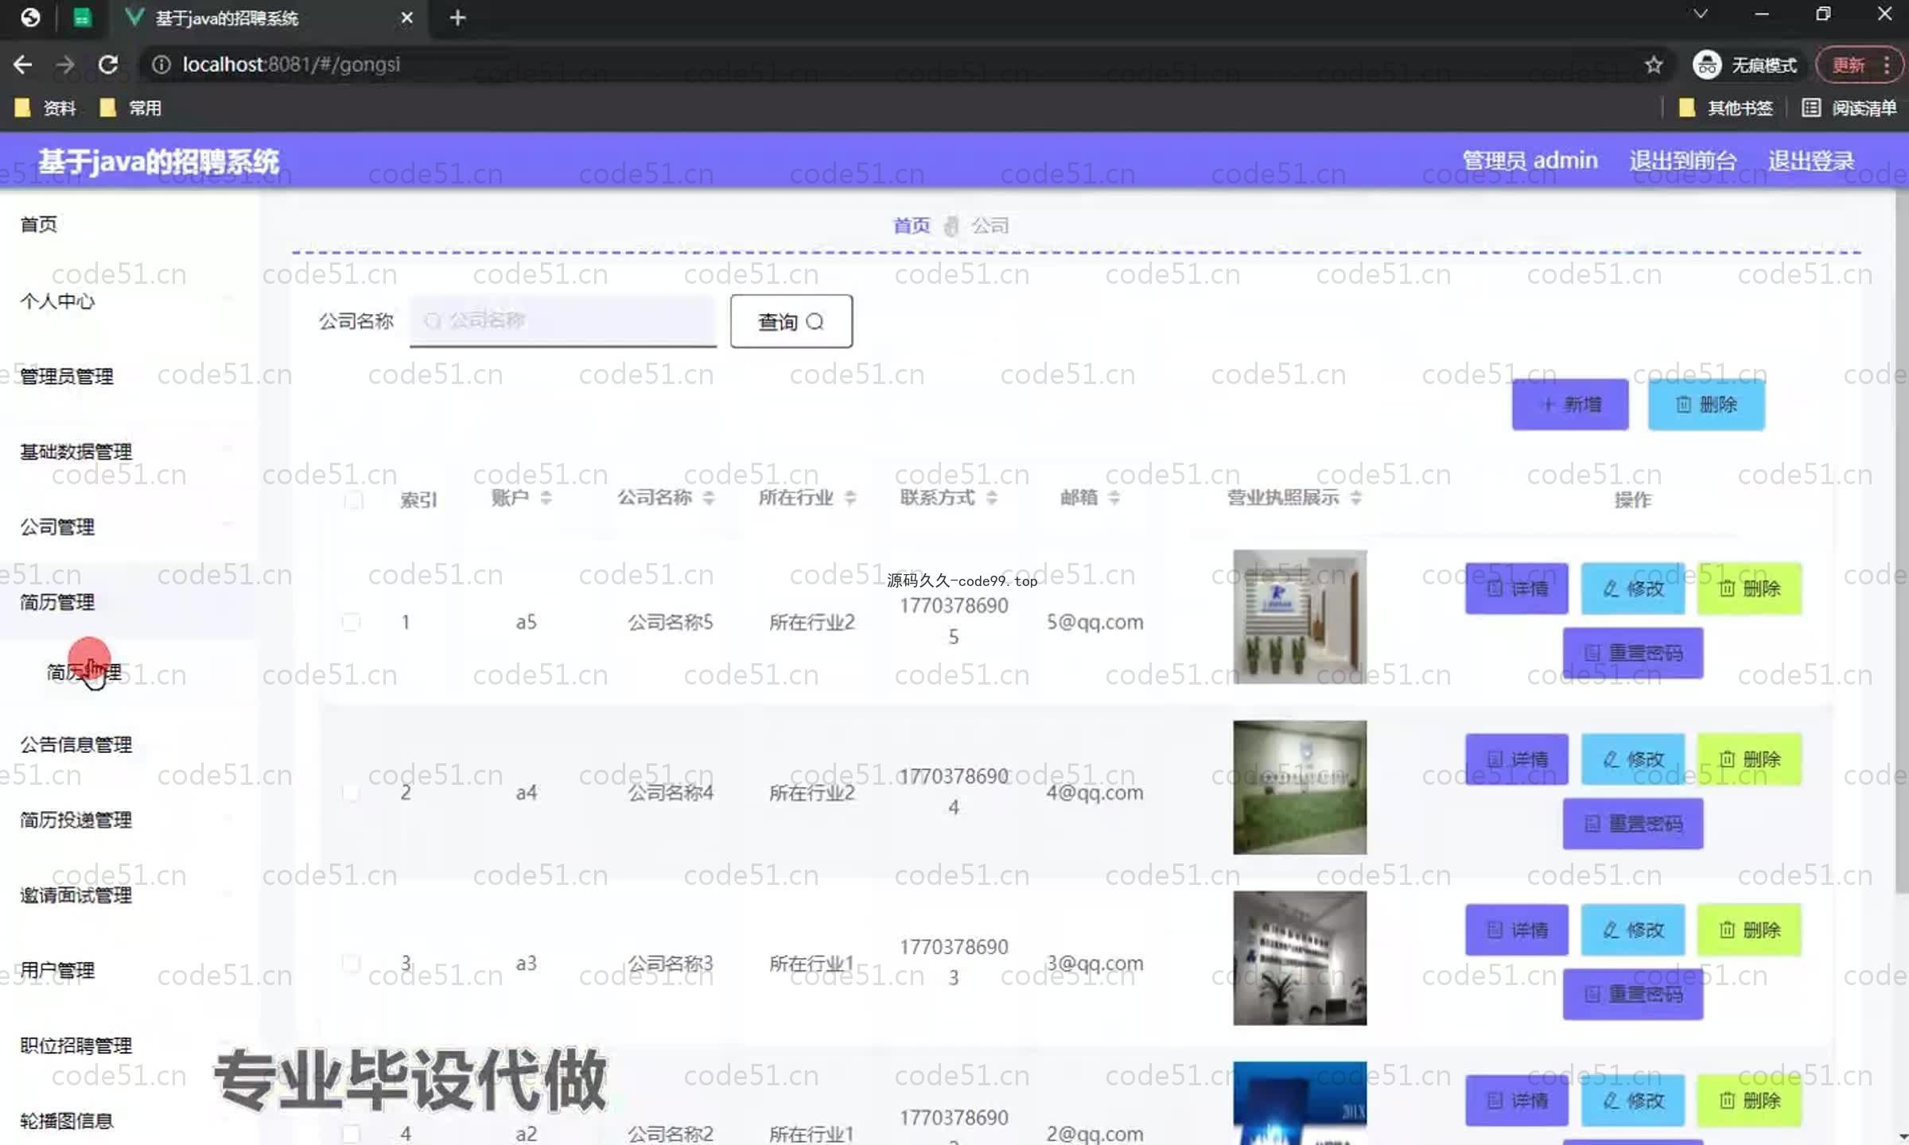Check the checkbox for row a3
The width and height of the screenshot is (1909, 1145).
click(351, 963)
